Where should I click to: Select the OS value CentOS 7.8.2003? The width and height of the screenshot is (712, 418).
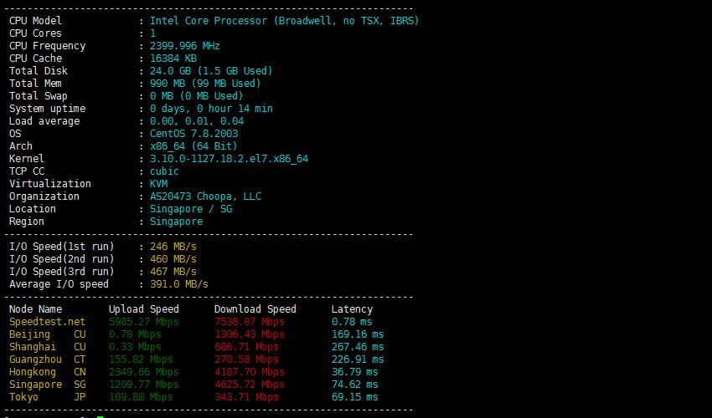tap(193, 134)
